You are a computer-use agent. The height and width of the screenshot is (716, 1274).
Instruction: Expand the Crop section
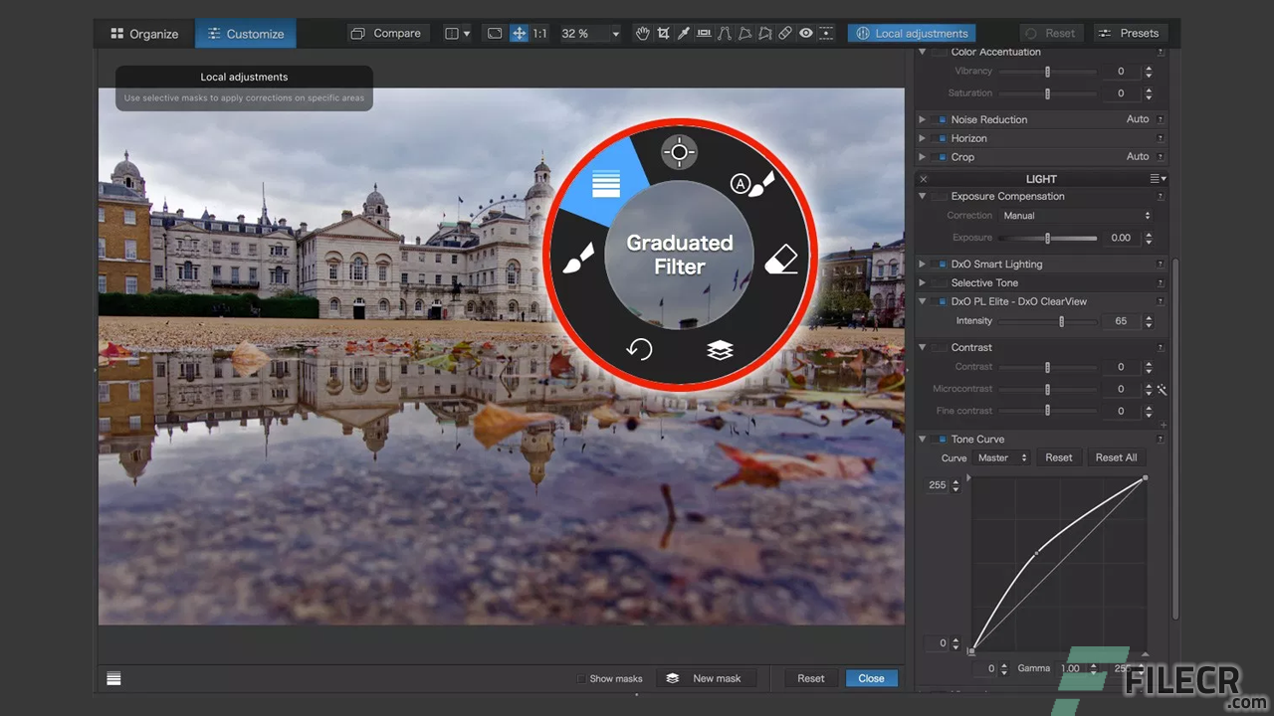click(923, 157)
